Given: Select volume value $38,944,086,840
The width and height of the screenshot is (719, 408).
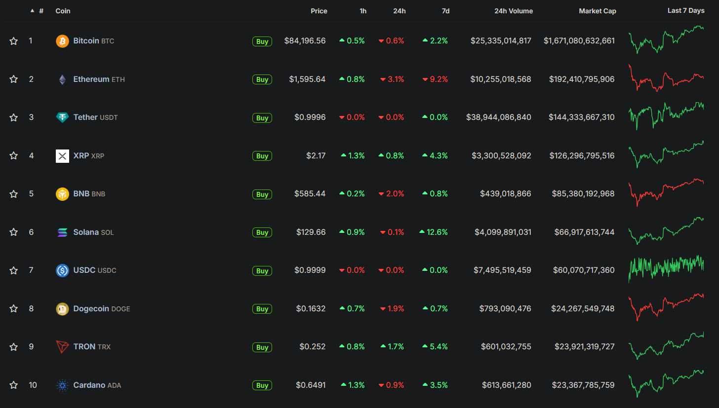Looking at the screenshot, I should 499,117.
